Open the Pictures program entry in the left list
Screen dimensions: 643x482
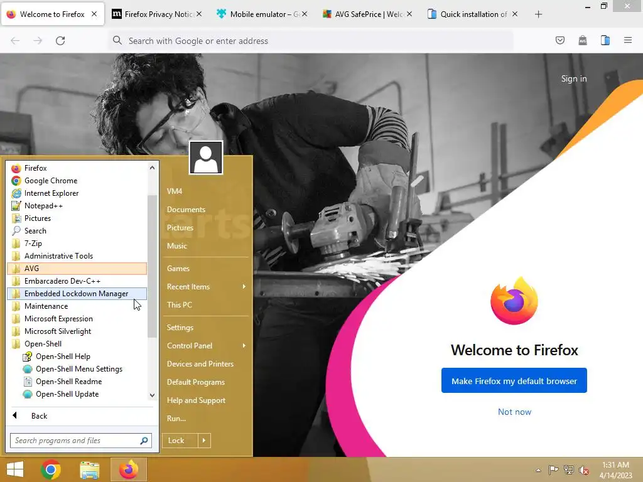(77, 218)
